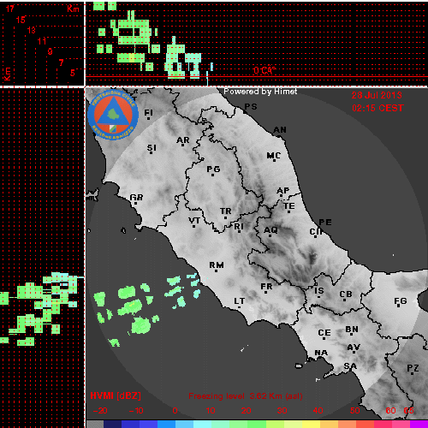Screen dimensions: 428x428
Task: Click the LT city label
Action: (x=240, y=301)
